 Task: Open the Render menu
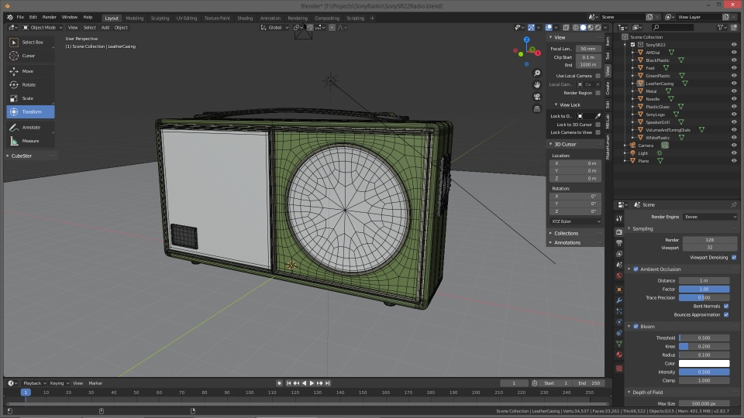(x=50, y=17)
